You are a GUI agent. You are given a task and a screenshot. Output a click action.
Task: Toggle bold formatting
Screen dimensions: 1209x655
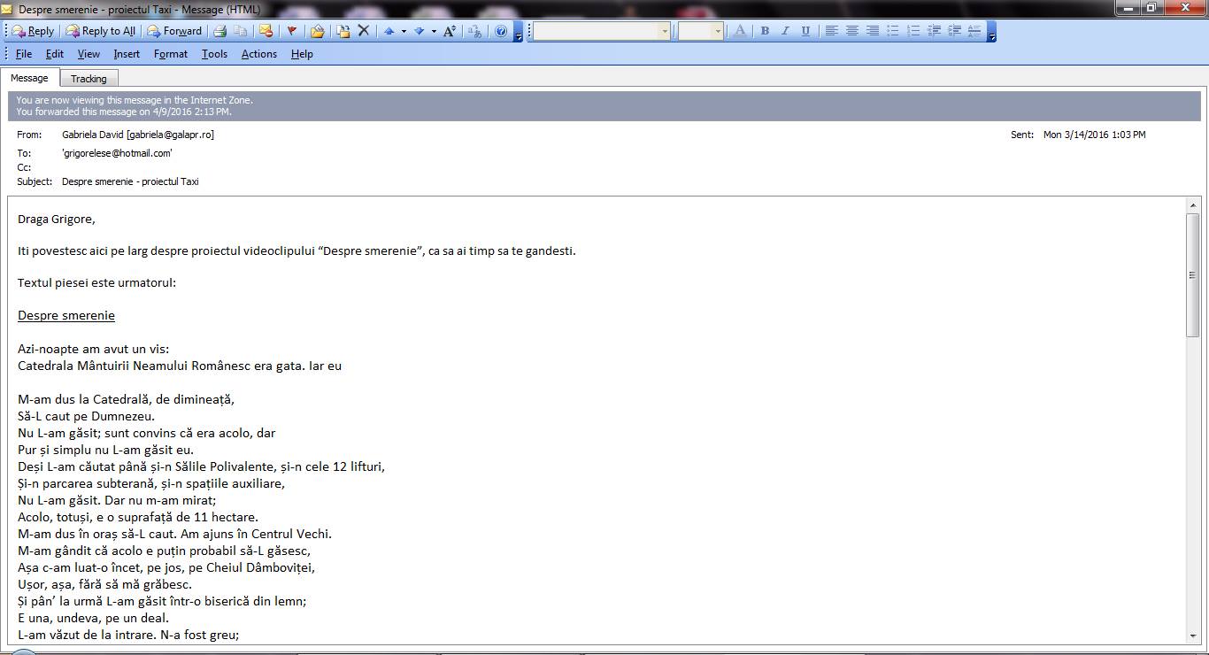(765, 31)
